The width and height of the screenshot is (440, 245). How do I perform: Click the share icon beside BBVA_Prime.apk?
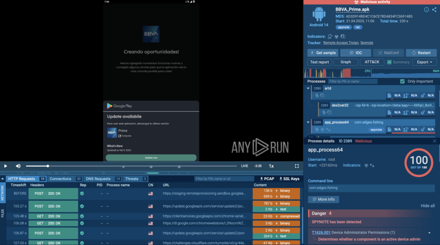tap(434, 9)
